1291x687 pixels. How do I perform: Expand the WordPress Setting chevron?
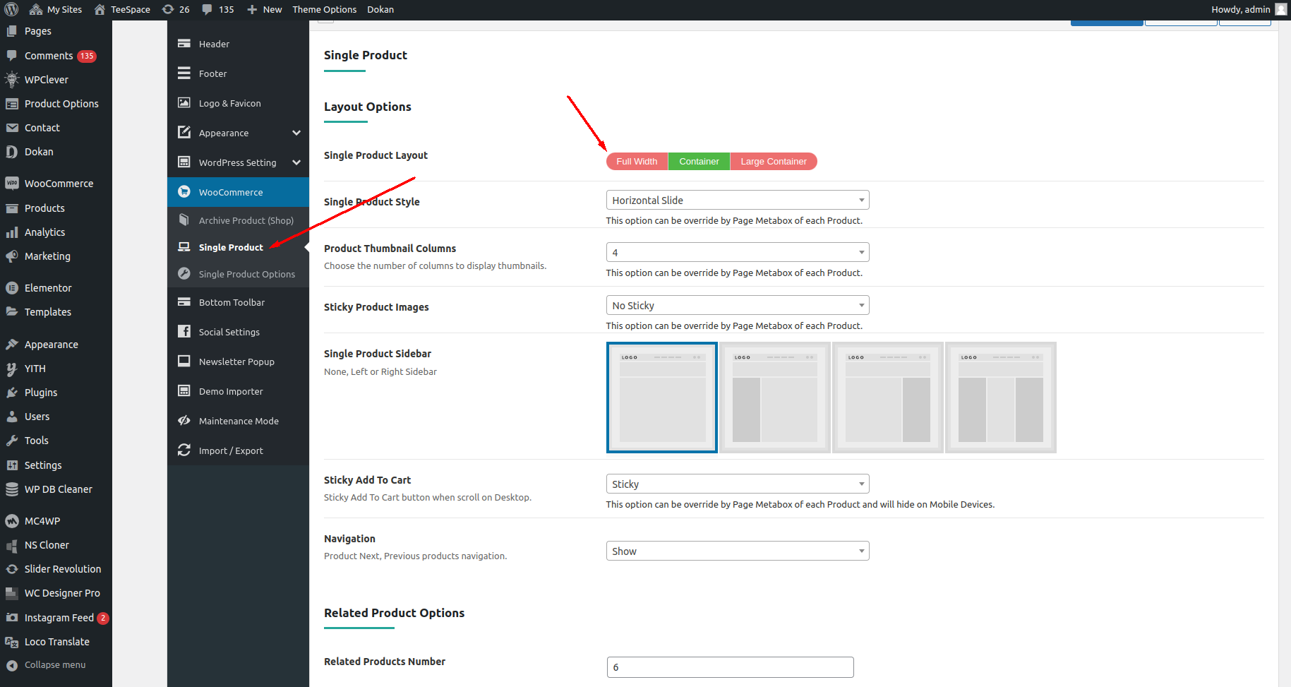pos(296,162)
